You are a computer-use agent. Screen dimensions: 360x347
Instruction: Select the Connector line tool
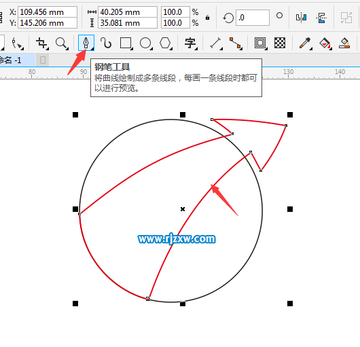click(236, 43)
